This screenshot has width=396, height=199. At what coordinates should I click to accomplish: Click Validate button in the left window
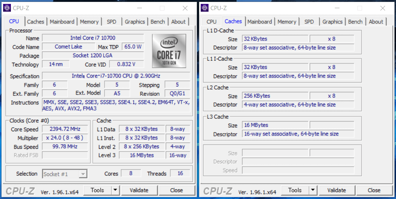139,190
